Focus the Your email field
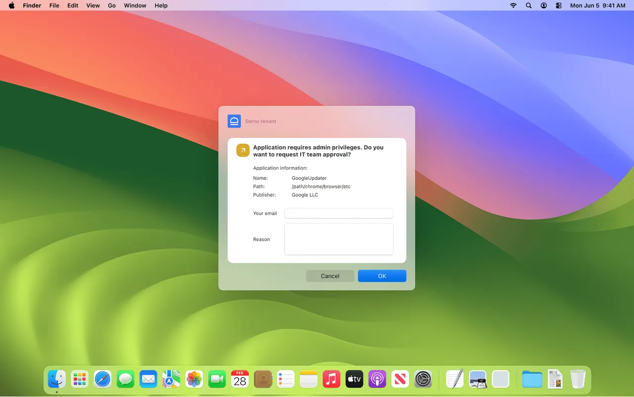Viewport: 634px width, 397px height. (339, 213)
